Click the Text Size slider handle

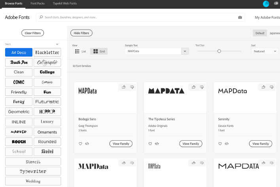219,51
